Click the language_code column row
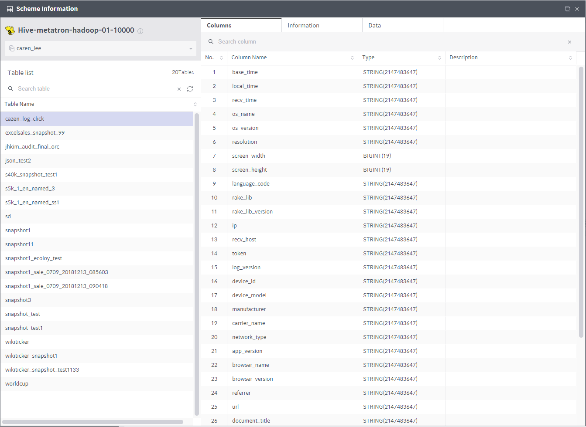 389,184
